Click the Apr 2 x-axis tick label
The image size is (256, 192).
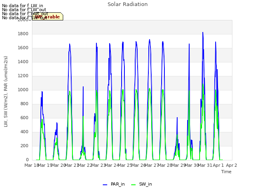pyautogui.click(x=232, y=165)
